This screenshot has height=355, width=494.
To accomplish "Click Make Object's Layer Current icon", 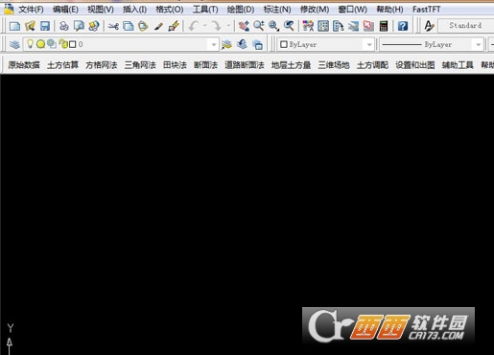I will click(x=226, y=44).
